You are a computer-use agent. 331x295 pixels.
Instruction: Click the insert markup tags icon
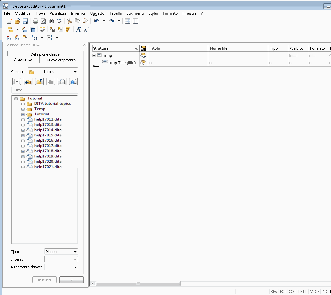coord(11,29)
